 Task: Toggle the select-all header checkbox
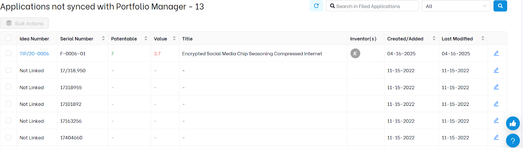8,38
